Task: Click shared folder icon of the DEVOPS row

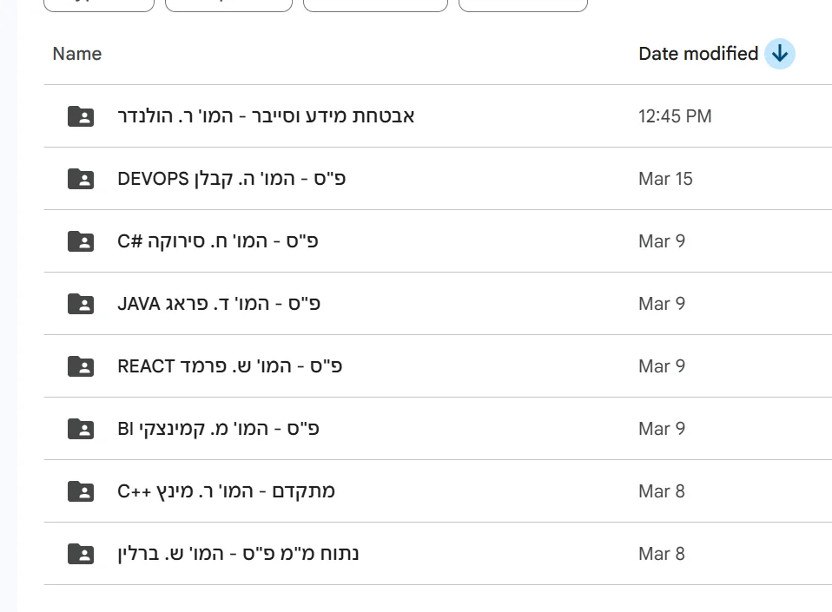Action: coord(81,179)
